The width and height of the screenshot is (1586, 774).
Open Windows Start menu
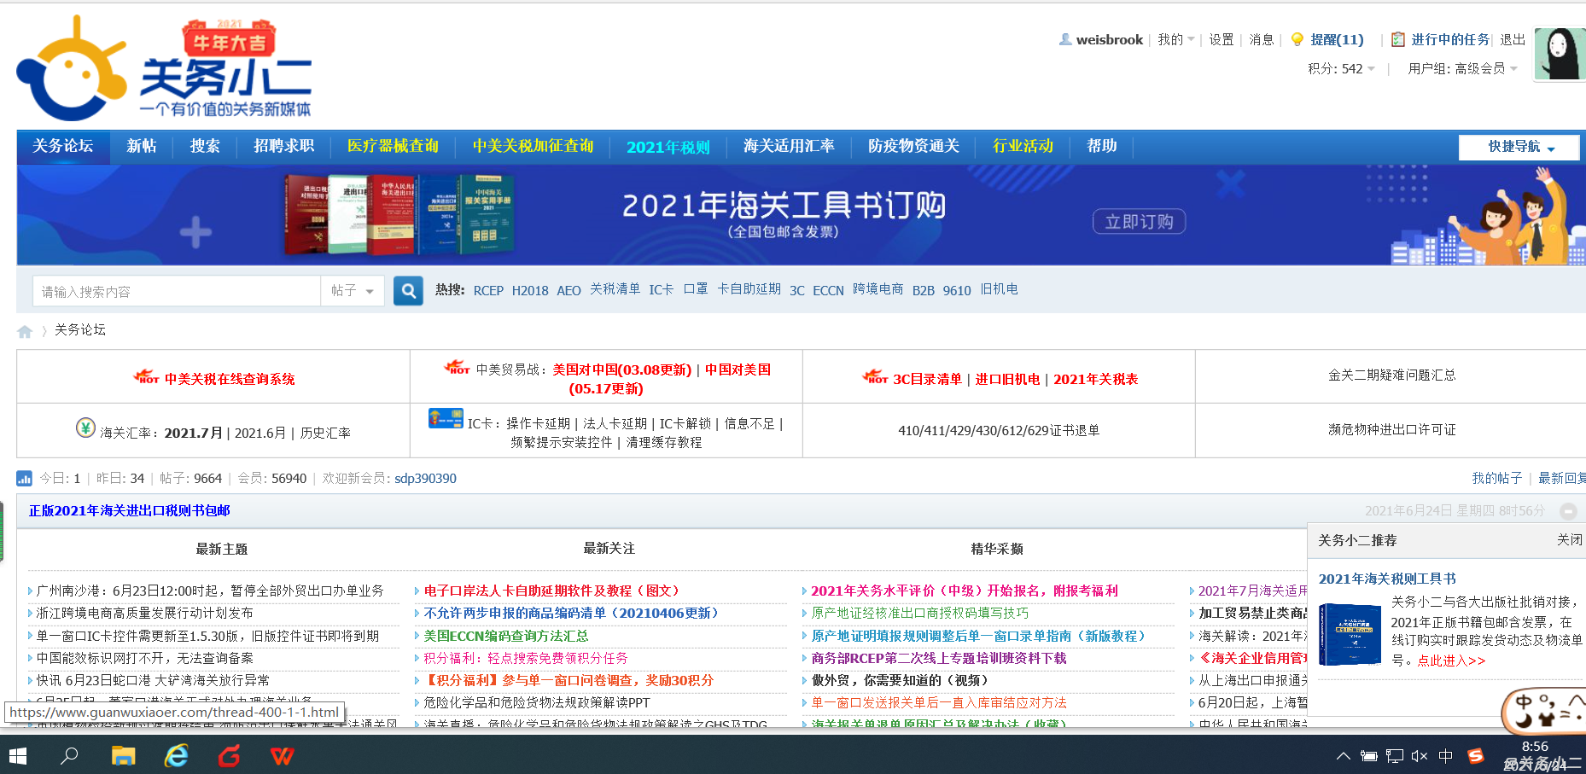[18, 755]
